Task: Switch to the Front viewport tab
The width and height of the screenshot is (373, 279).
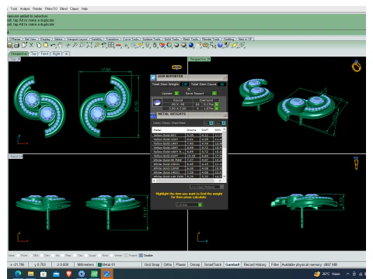Action: [x=44, y=53]
